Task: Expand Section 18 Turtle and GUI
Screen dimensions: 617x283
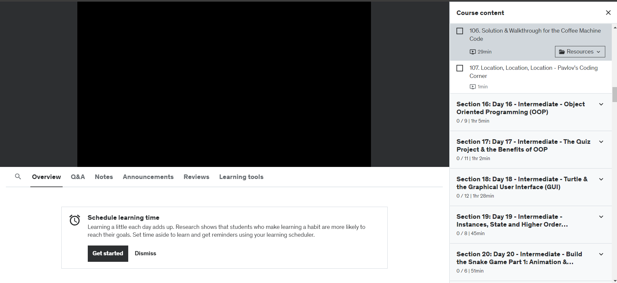Action: (601, 179)
